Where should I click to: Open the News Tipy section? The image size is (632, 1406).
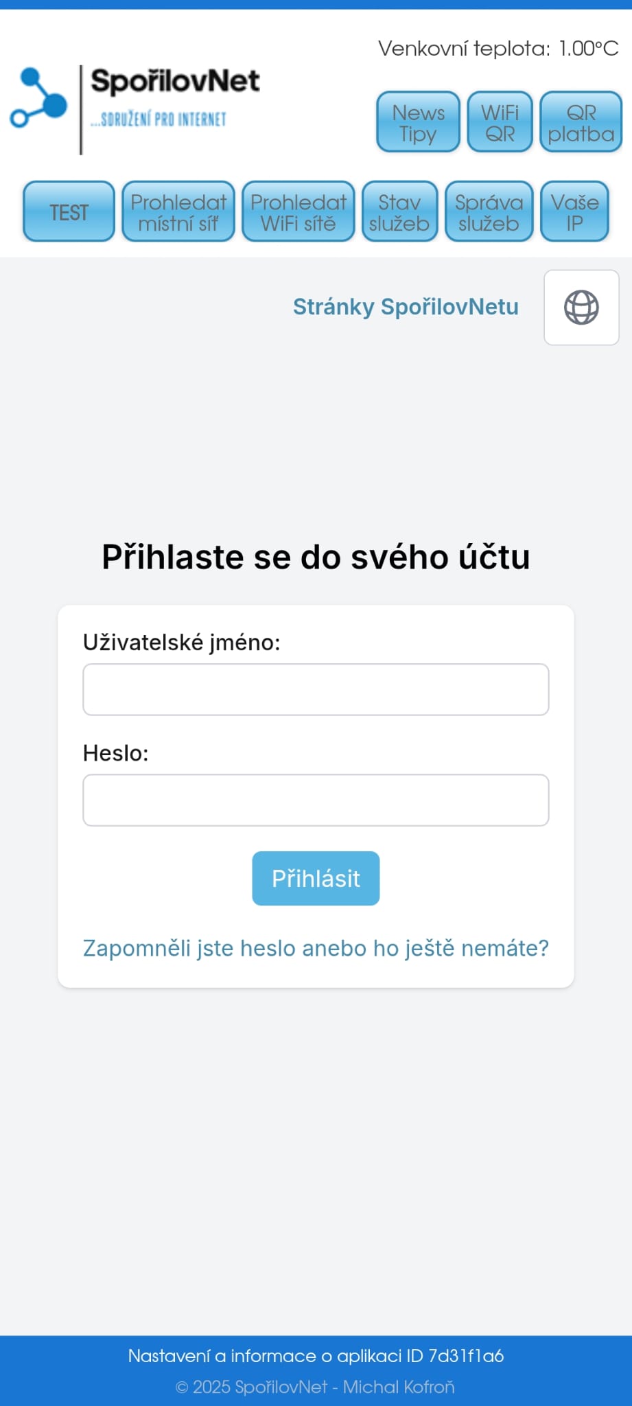418,122
